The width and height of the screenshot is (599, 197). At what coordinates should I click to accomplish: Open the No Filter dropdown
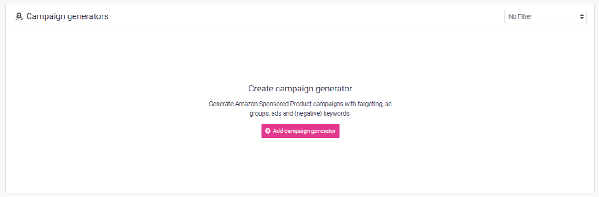[545, 16]
